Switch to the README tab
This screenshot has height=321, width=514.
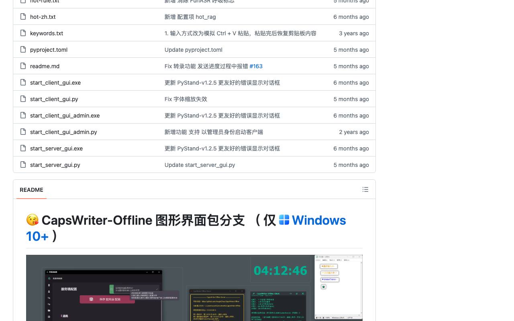coord(31,190)
